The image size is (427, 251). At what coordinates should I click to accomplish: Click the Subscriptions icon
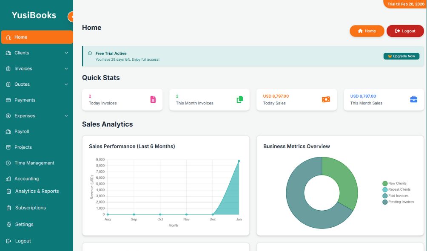click(9, 208)
